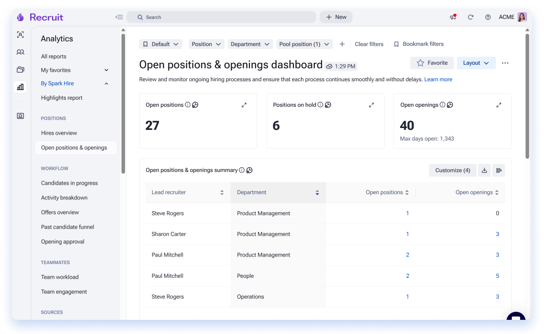Open the candidate scan icon in left rail
The width and height of the screenshot is (544, 334).
click(20, 34)
